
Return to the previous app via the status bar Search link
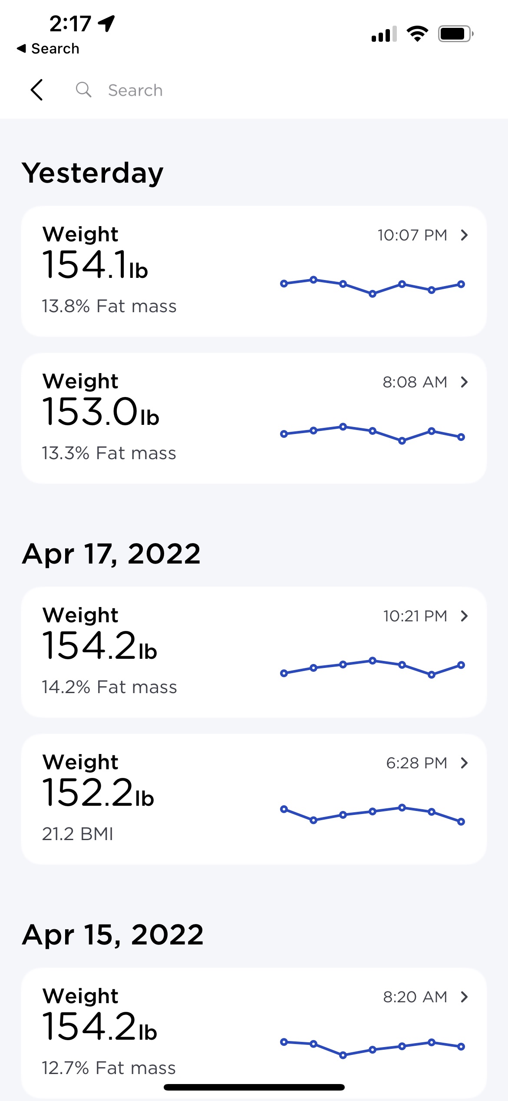point(48,48)
